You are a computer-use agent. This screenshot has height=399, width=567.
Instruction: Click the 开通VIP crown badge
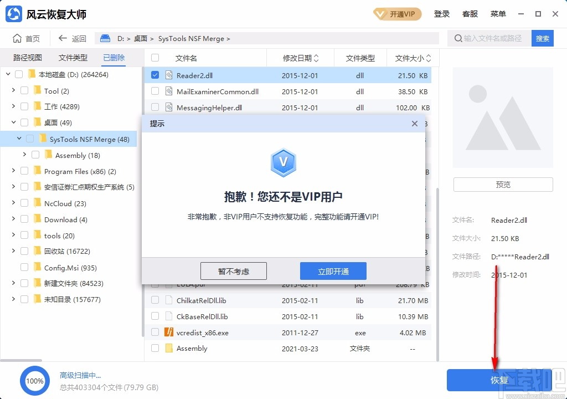[396, 14]
